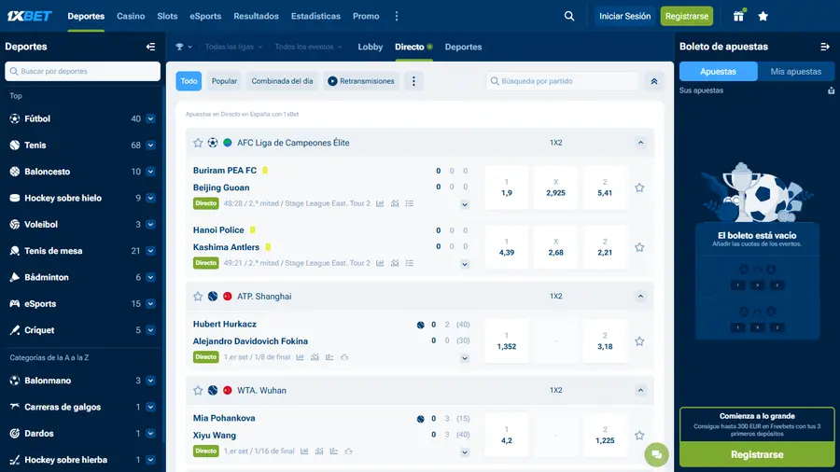Collapse the WTA Wuhan section

pyautogui.click(x=640, y=391)
